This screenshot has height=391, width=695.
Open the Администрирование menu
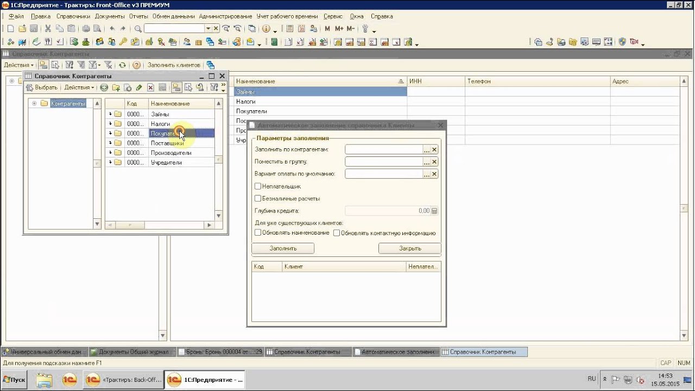[x=225, y=16]
